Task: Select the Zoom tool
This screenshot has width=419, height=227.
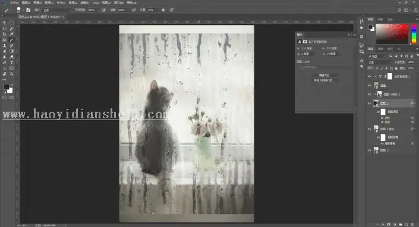Action: 12,74
